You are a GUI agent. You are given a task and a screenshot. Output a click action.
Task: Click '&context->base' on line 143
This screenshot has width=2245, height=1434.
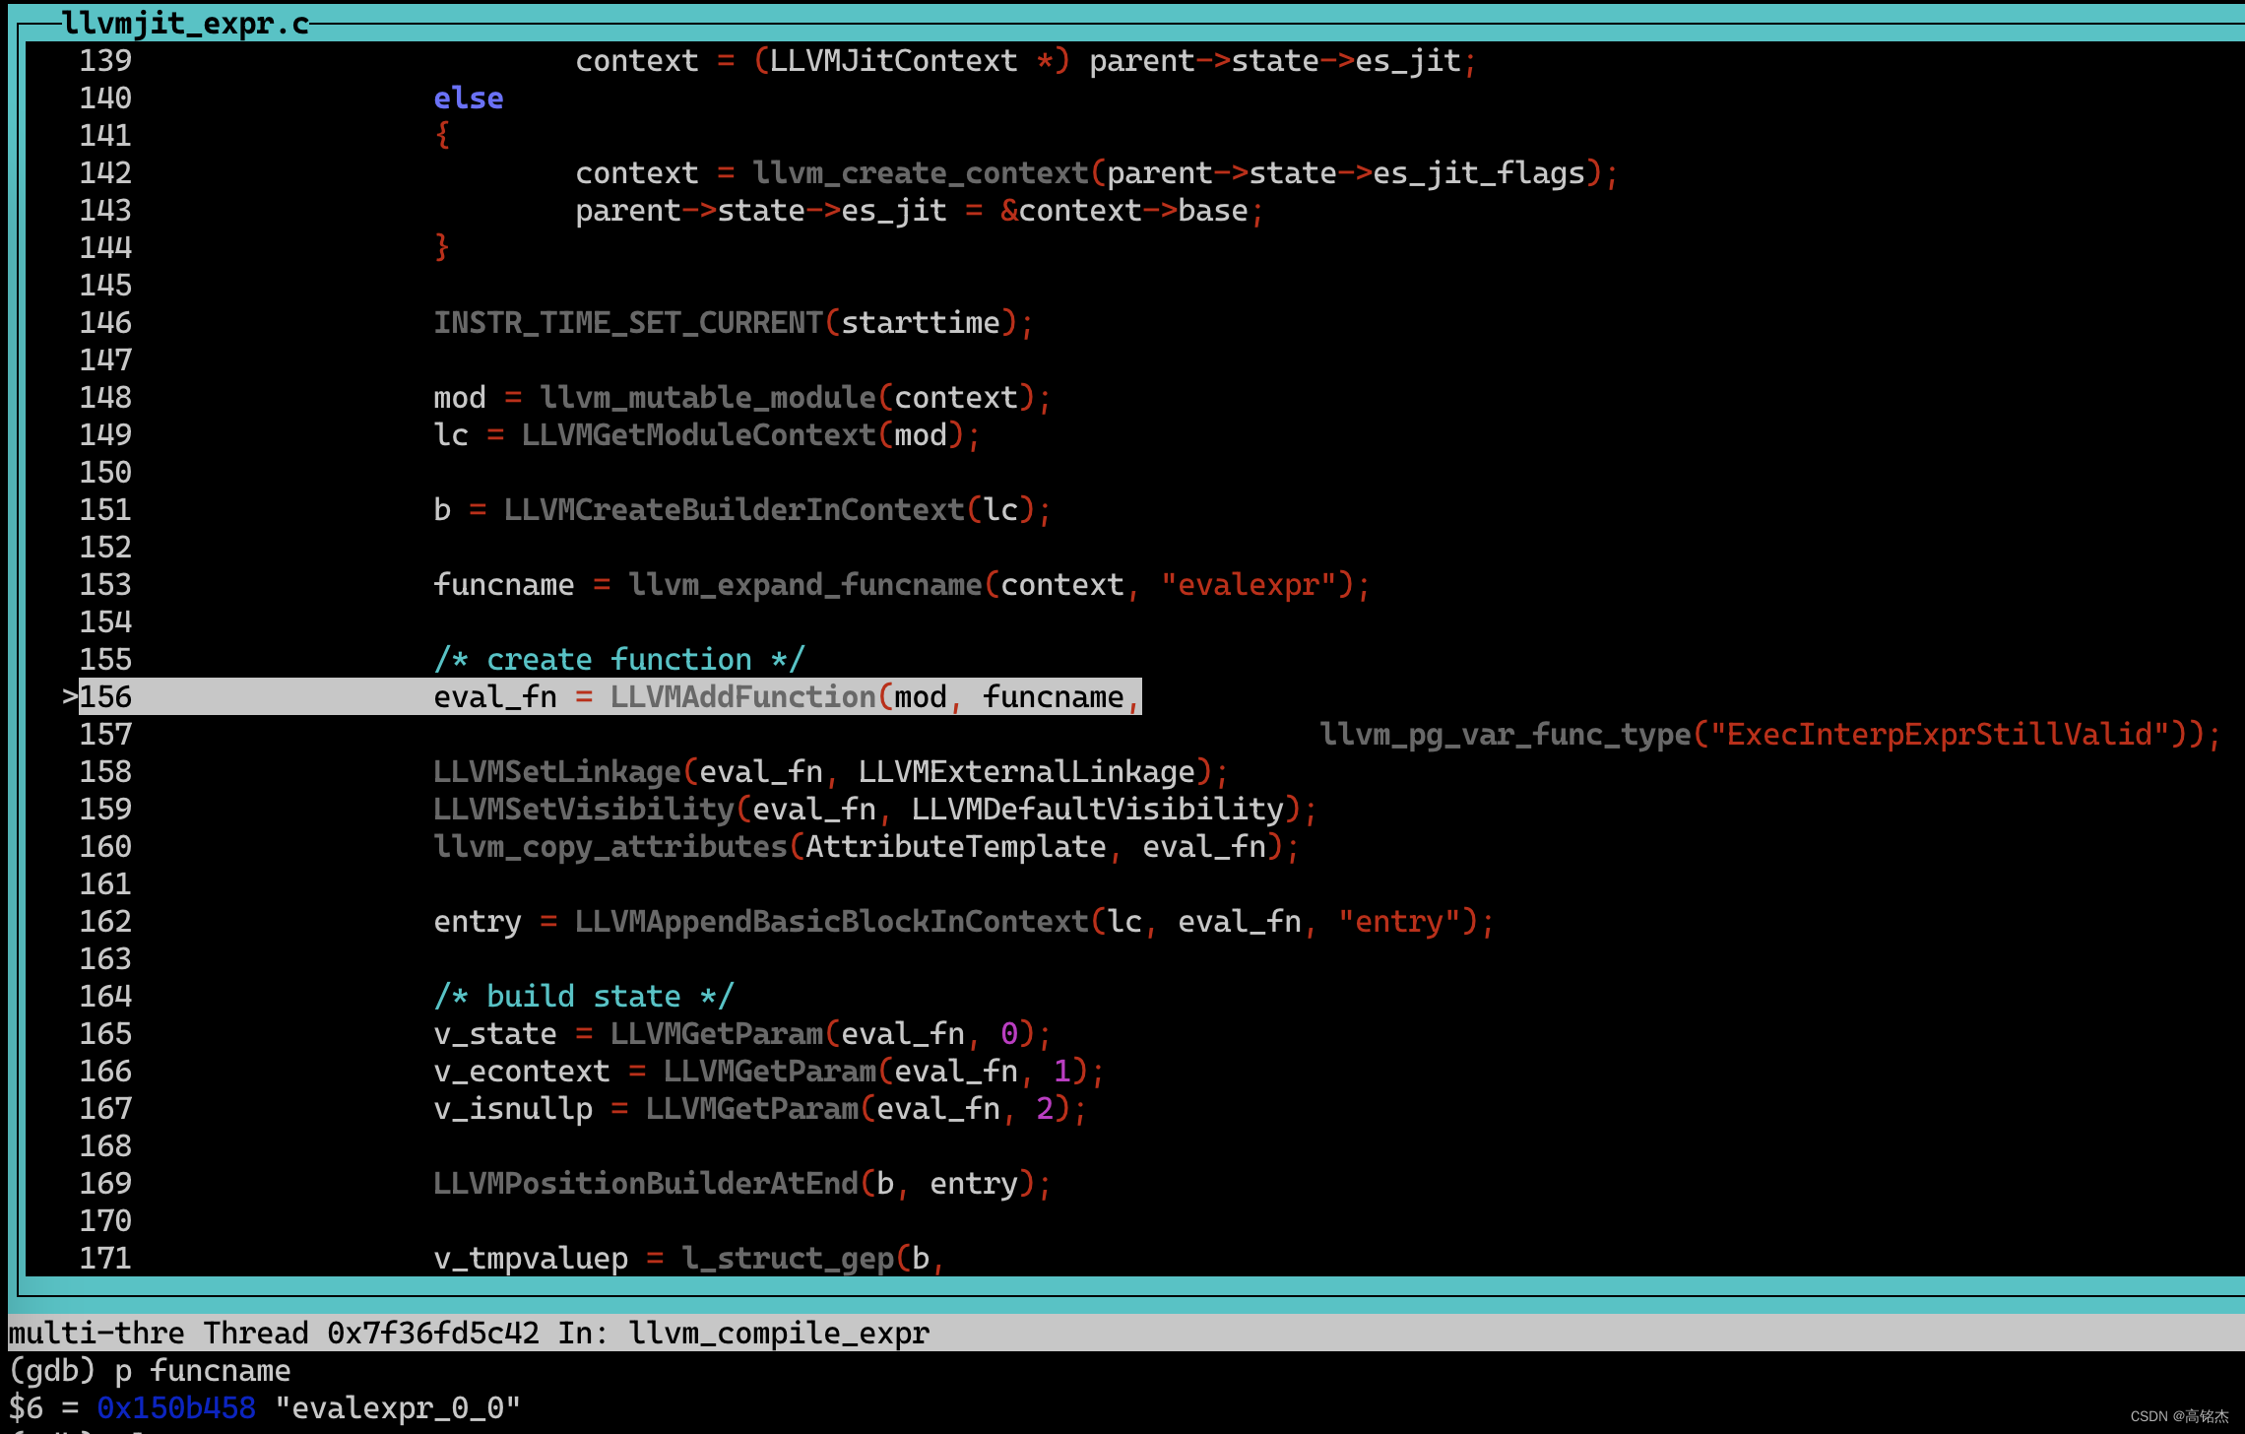[x=1123, y=211]
